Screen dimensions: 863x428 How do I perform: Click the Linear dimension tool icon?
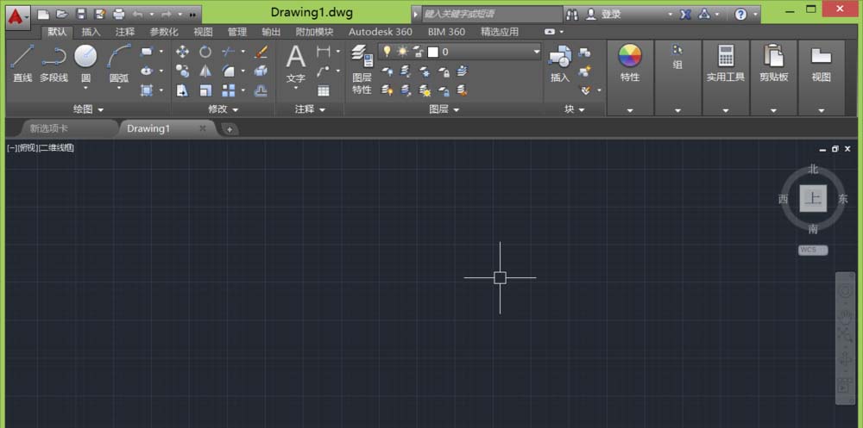[324, 52]
